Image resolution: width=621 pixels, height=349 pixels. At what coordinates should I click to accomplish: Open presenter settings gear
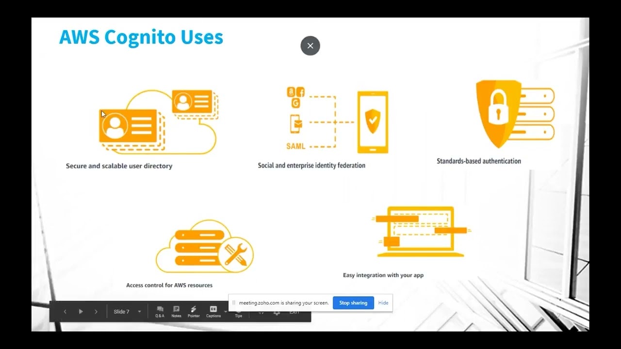[277, 312]
